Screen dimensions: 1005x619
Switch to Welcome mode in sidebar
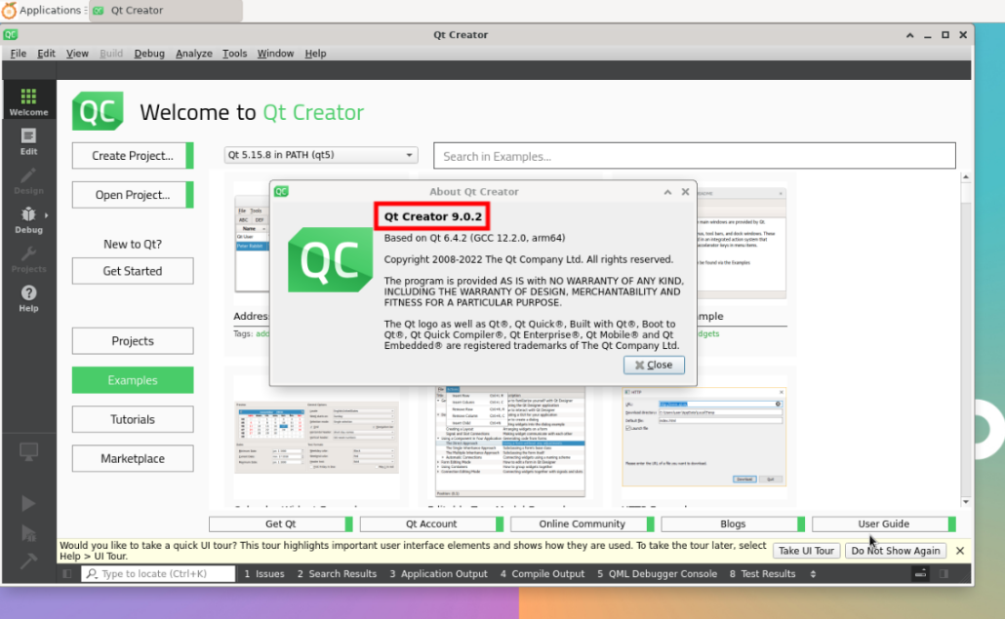28,101
